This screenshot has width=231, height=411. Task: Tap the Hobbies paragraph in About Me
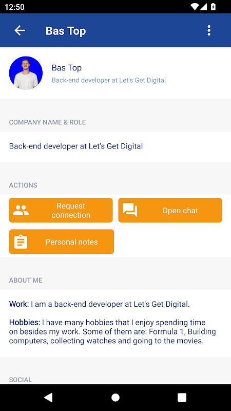pos(112,331)
